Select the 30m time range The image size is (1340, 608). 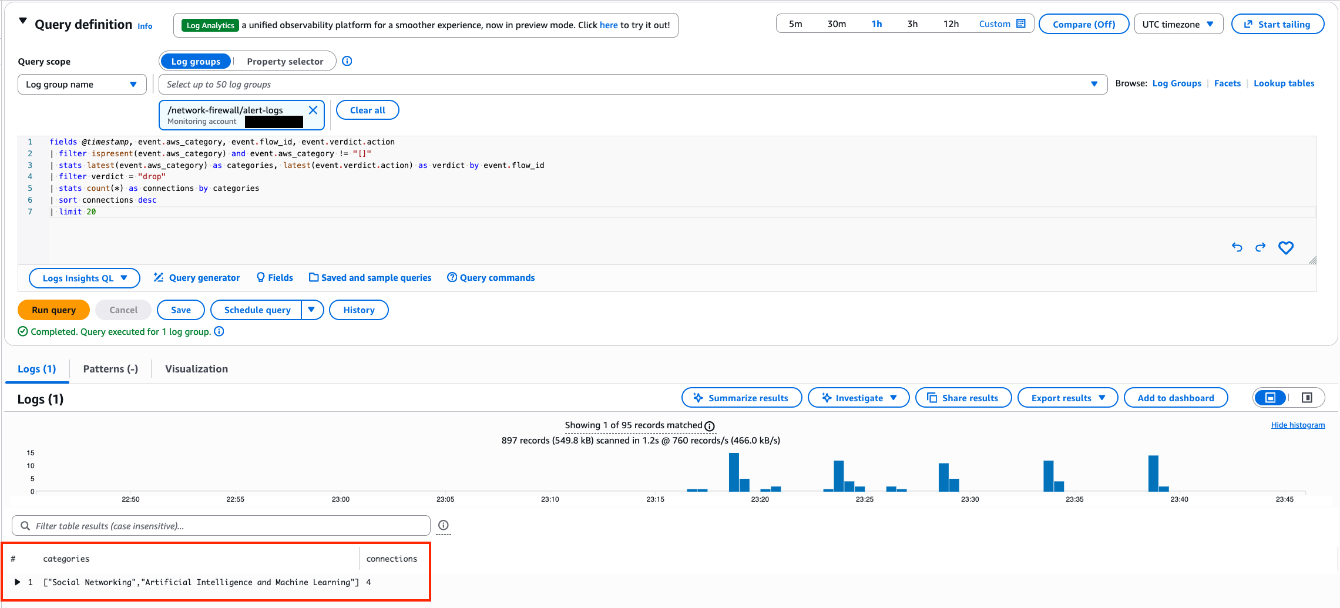pos(837,24)
